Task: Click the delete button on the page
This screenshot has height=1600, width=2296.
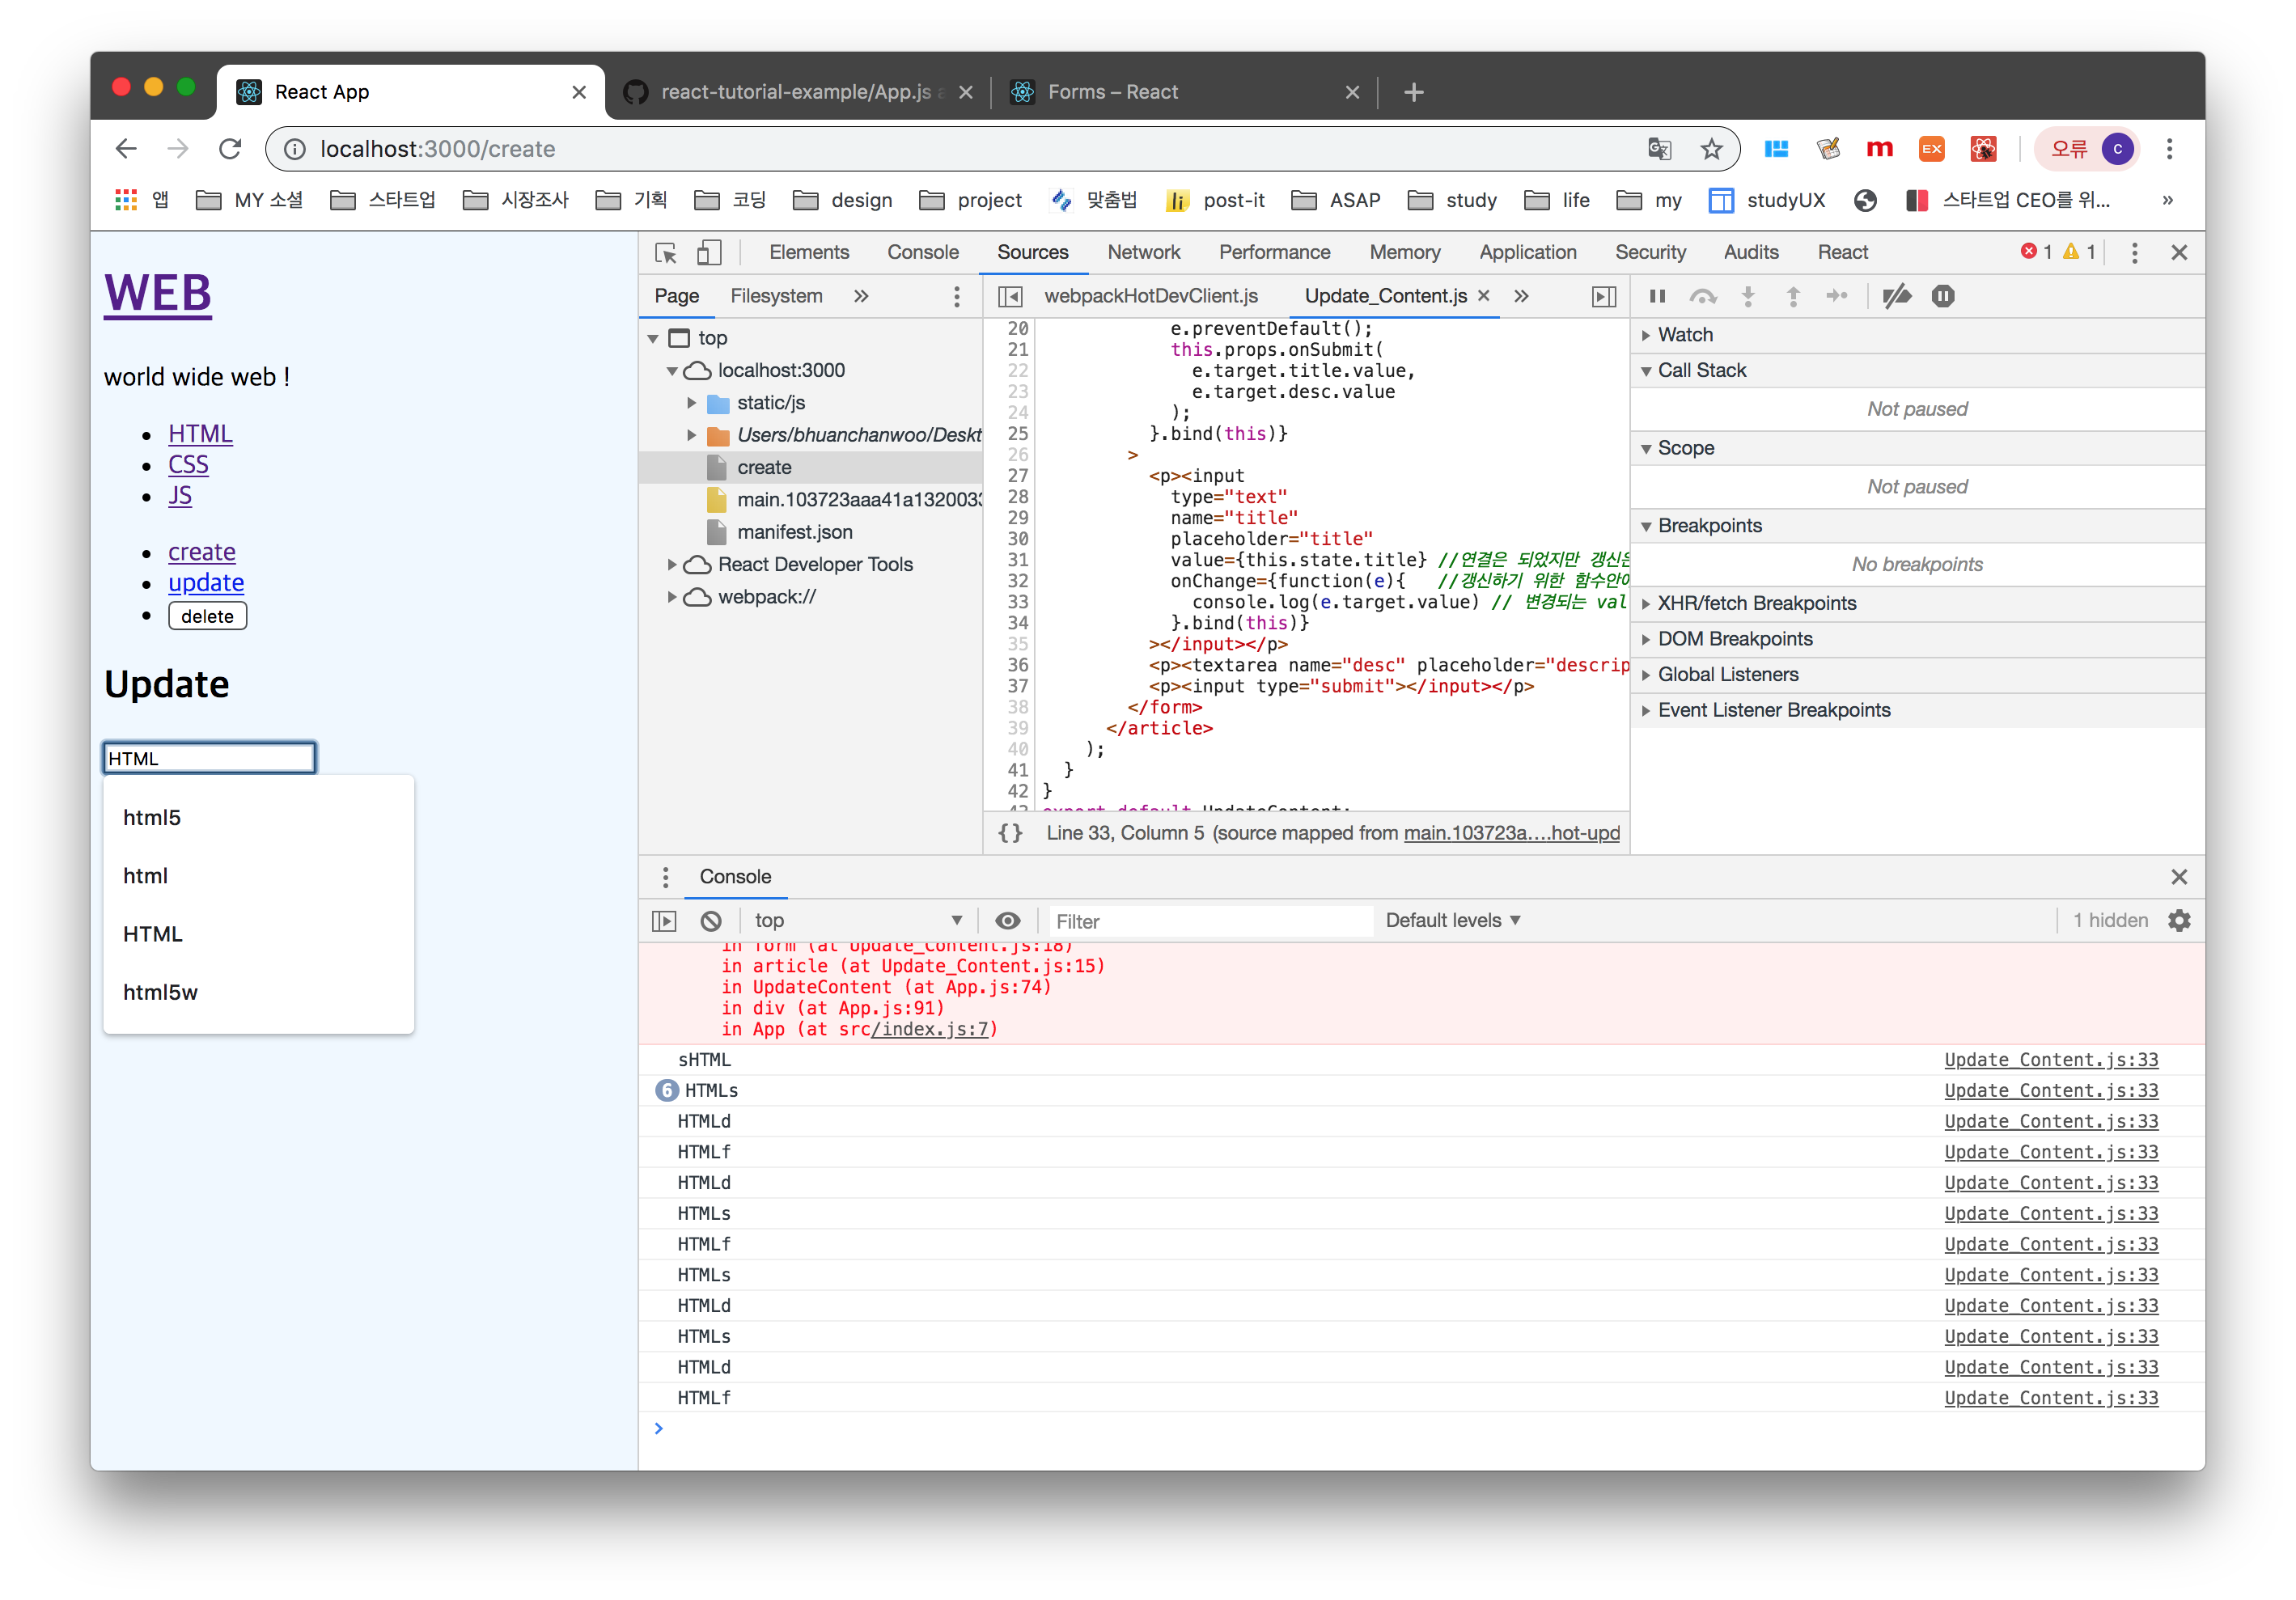Action: [x=207, y=616]
